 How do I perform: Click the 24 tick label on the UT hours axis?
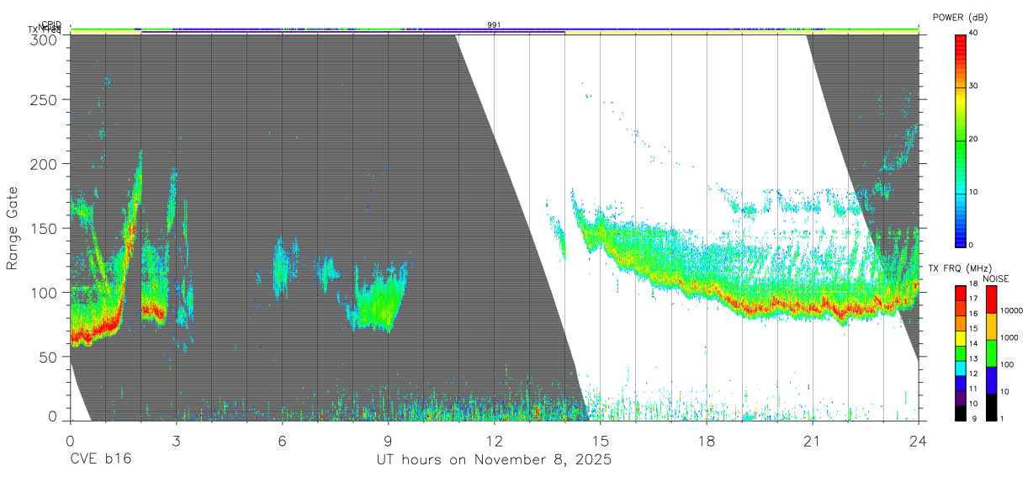pyautogui.click(x=919, y=440)
